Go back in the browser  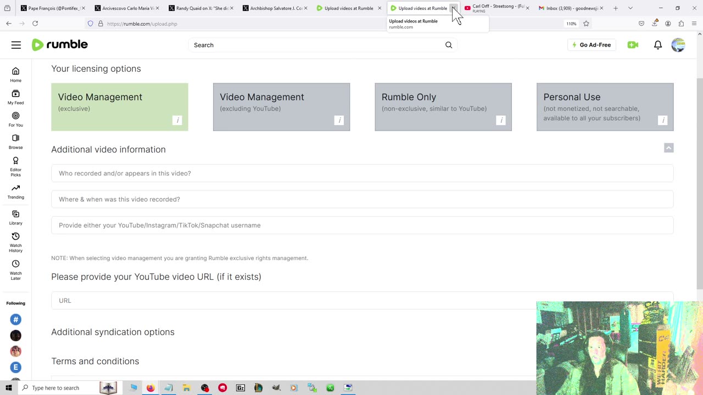coord(9,24)
